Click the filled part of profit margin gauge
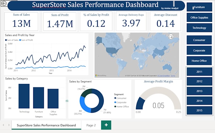The image size is (215, 133). tap(140, 103)
